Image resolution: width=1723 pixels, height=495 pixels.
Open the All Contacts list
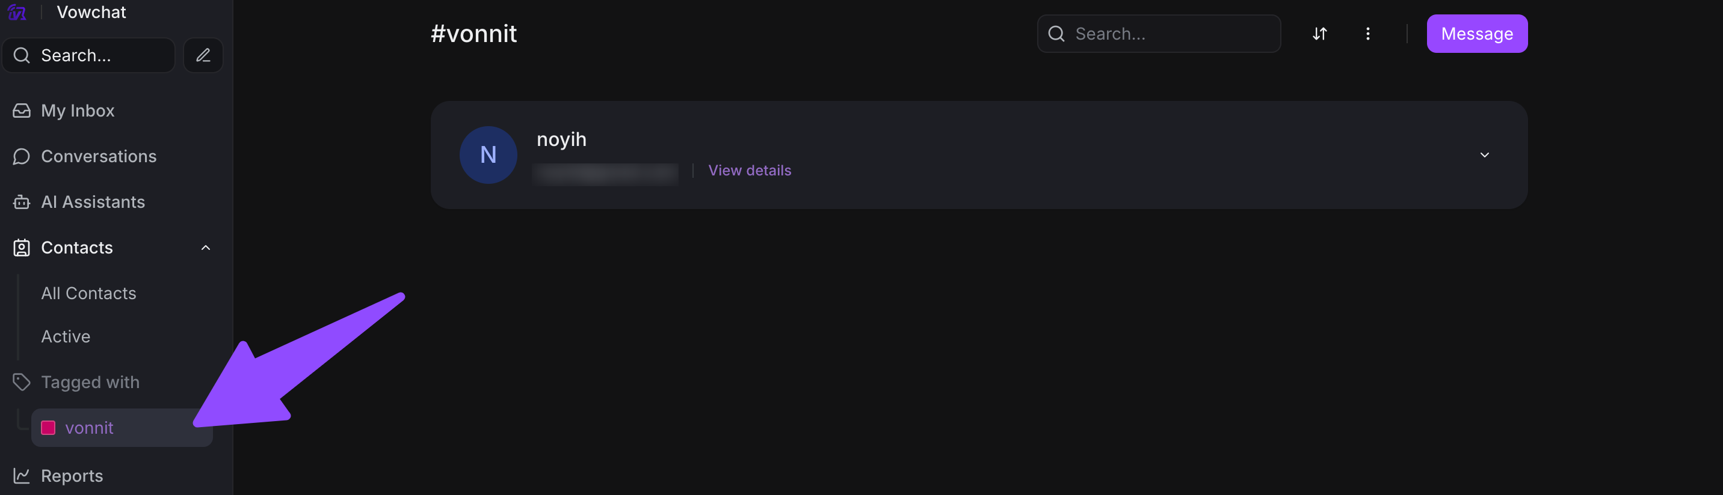88,293
